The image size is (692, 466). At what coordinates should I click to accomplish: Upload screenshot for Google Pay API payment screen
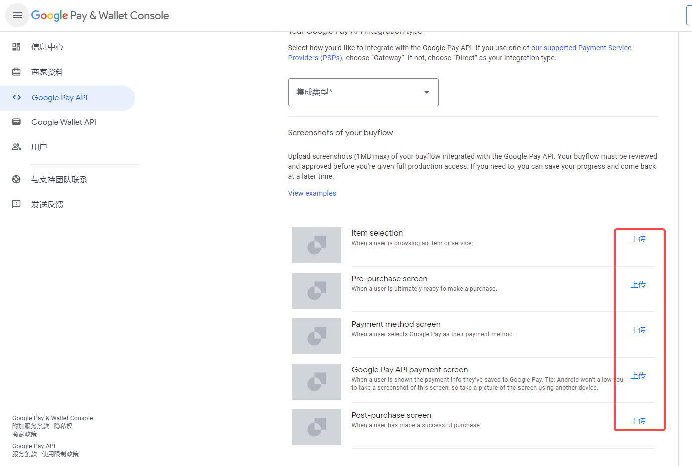click(638, 376)
